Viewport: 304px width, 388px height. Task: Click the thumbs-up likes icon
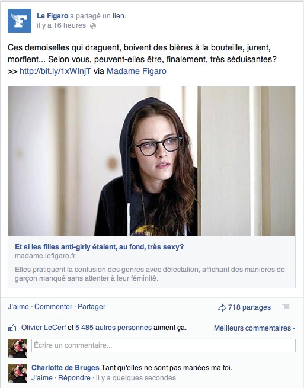click(x=12, y=328)
